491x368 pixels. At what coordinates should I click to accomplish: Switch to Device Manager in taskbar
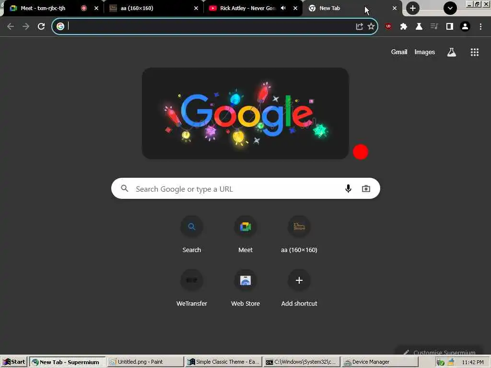380,362
